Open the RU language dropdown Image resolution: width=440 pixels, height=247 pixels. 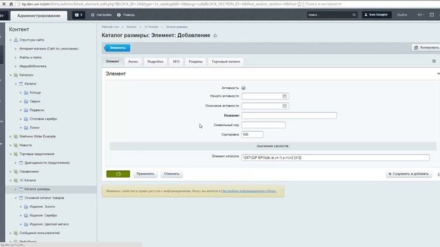[421, 15]
